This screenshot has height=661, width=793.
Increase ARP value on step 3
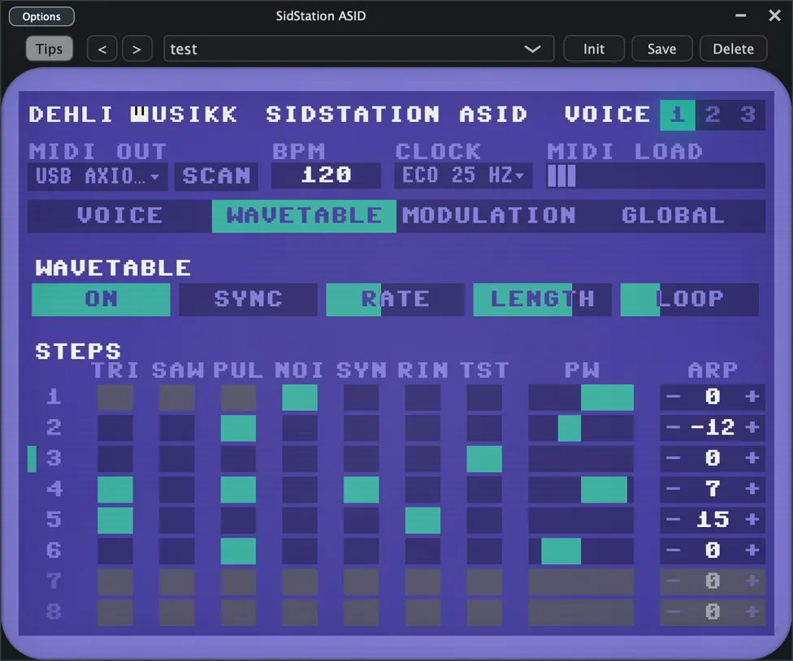(x=752, y=458)
